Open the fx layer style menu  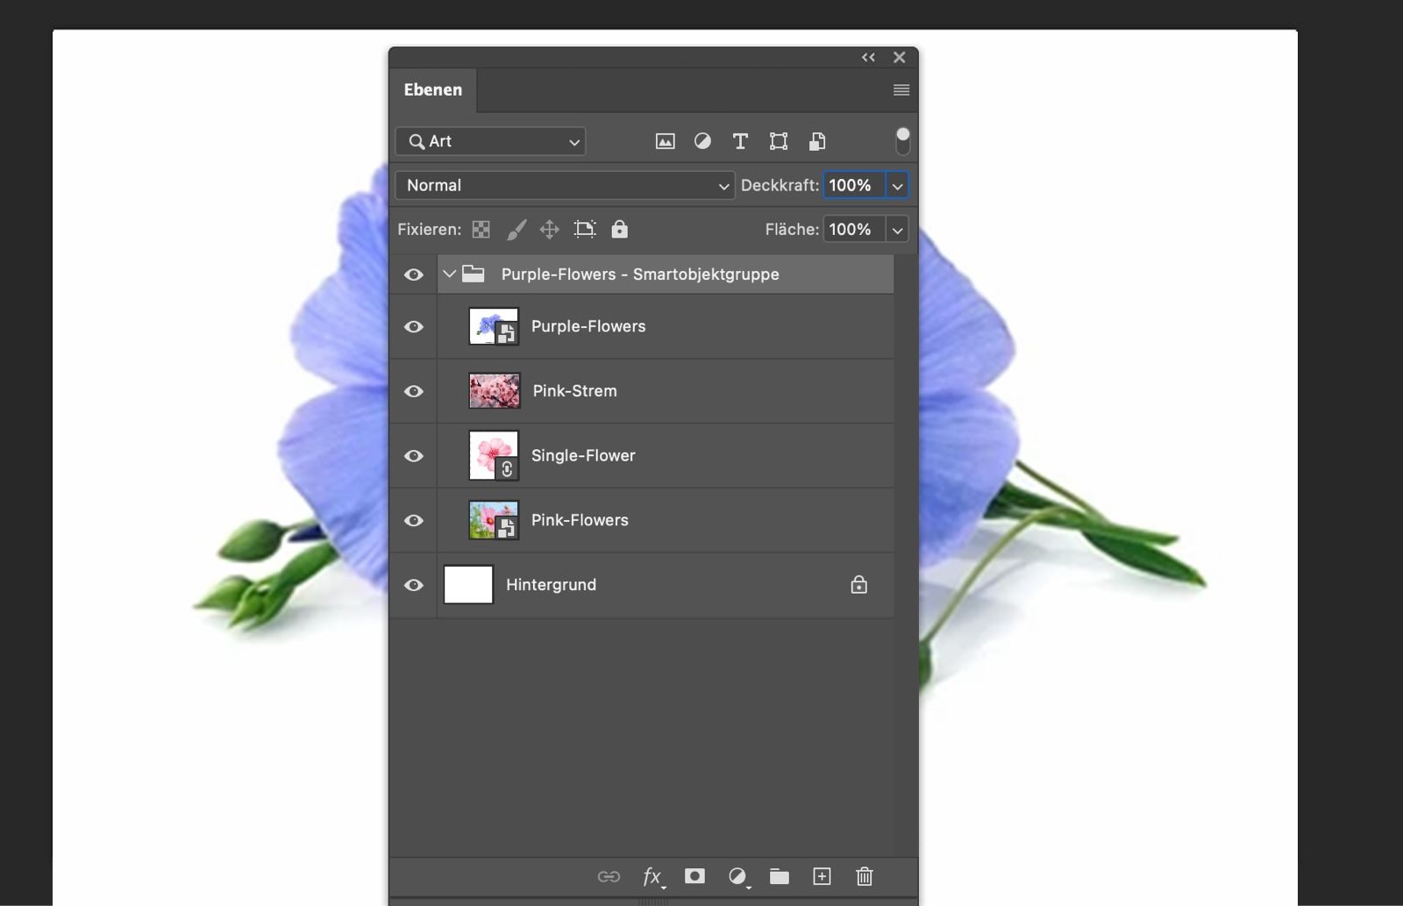pyautogui.click(x=652, y=876)
